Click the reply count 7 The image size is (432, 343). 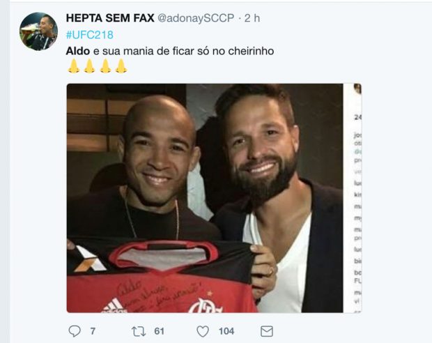(93, 331)
